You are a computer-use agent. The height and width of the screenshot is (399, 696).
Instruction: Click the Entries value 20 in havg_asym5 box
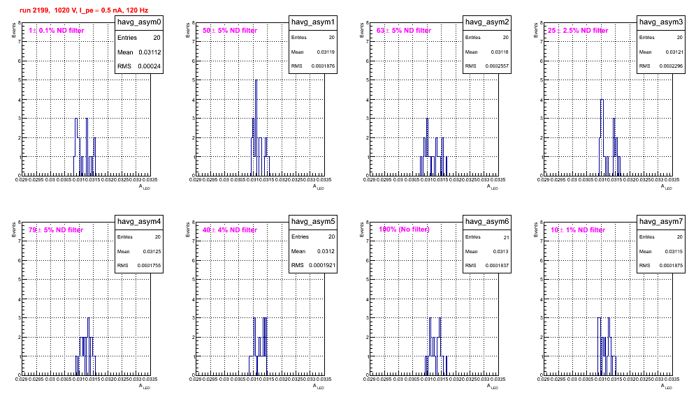331,236
